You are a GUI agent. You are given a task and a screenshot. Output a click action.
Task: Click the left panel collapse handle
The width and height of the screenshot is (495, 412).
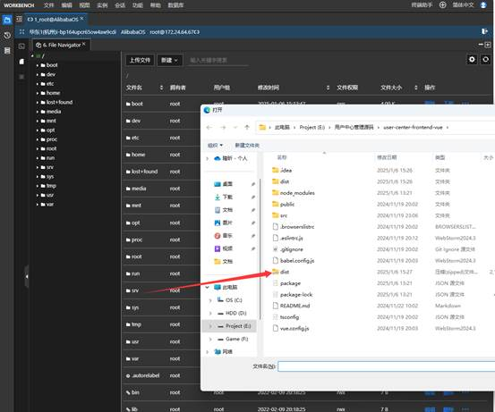[x=27, y=276]
